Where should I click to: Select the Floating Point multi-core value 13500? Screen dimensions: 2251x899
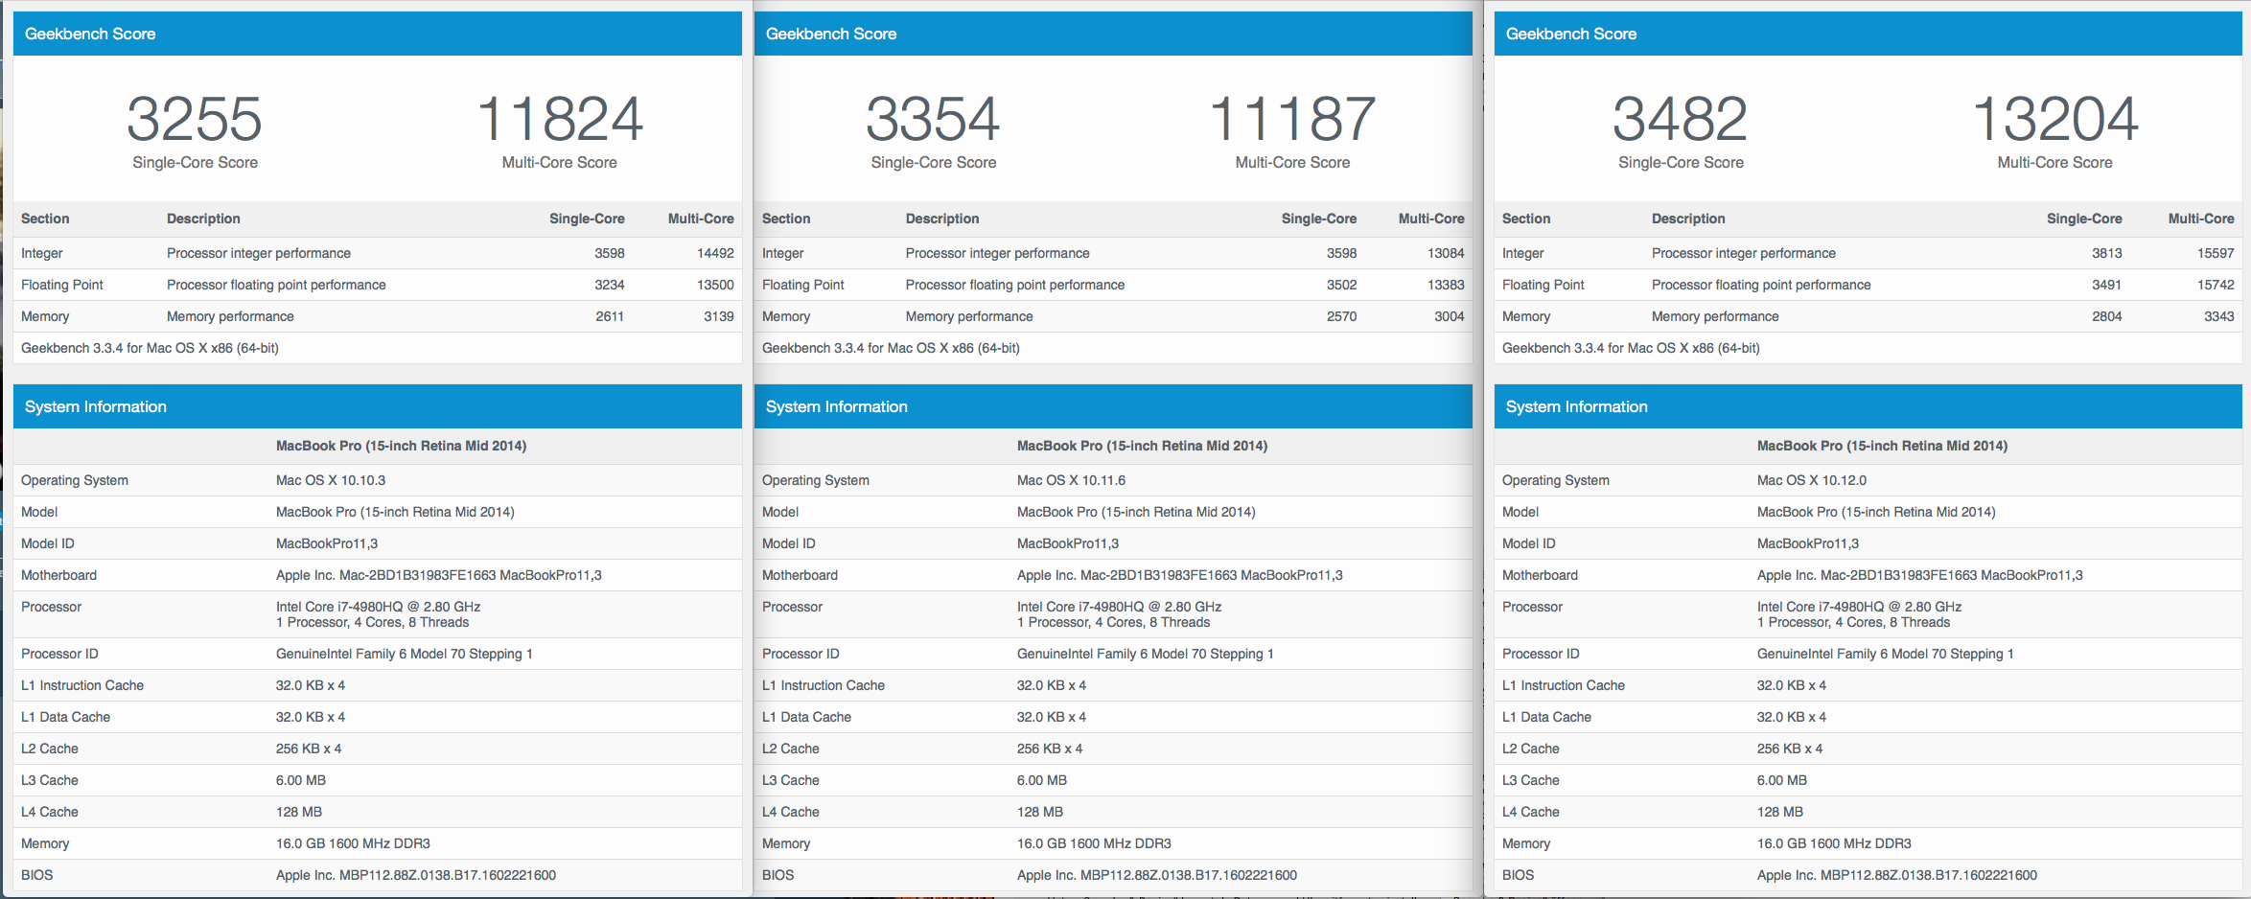[715, 285]
